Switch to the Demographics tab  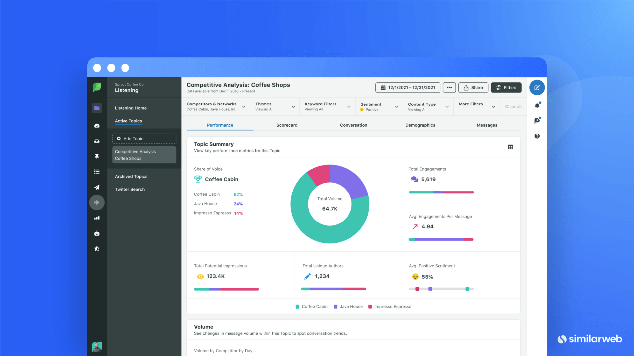420,125
